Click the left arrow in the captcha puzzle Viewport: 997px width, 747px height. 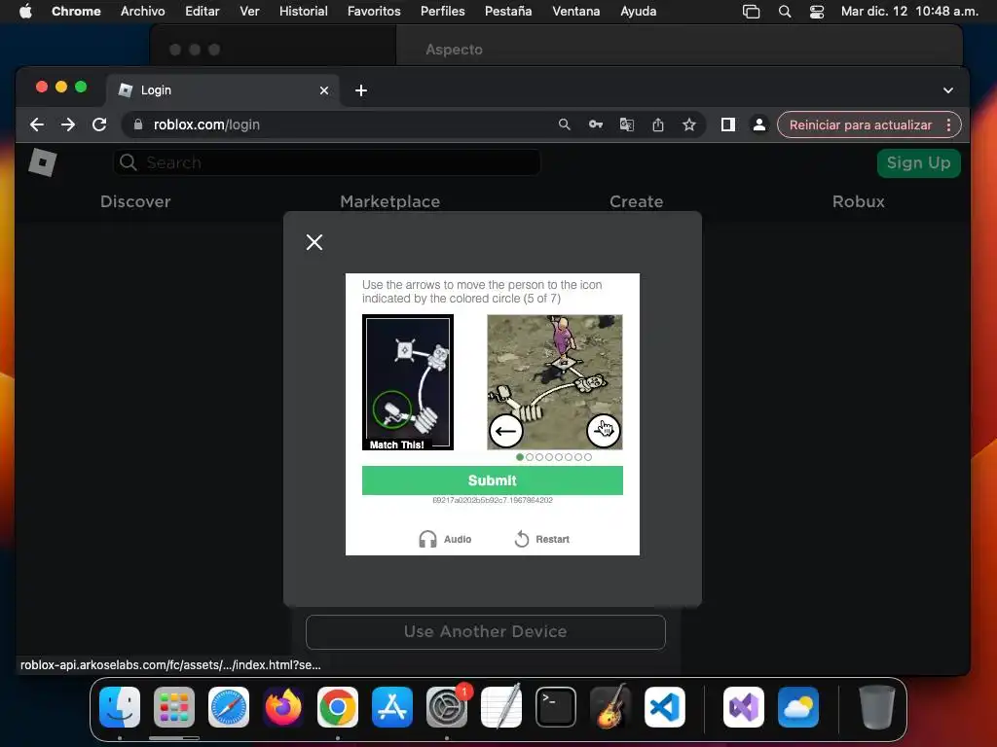tap(506, 431)
